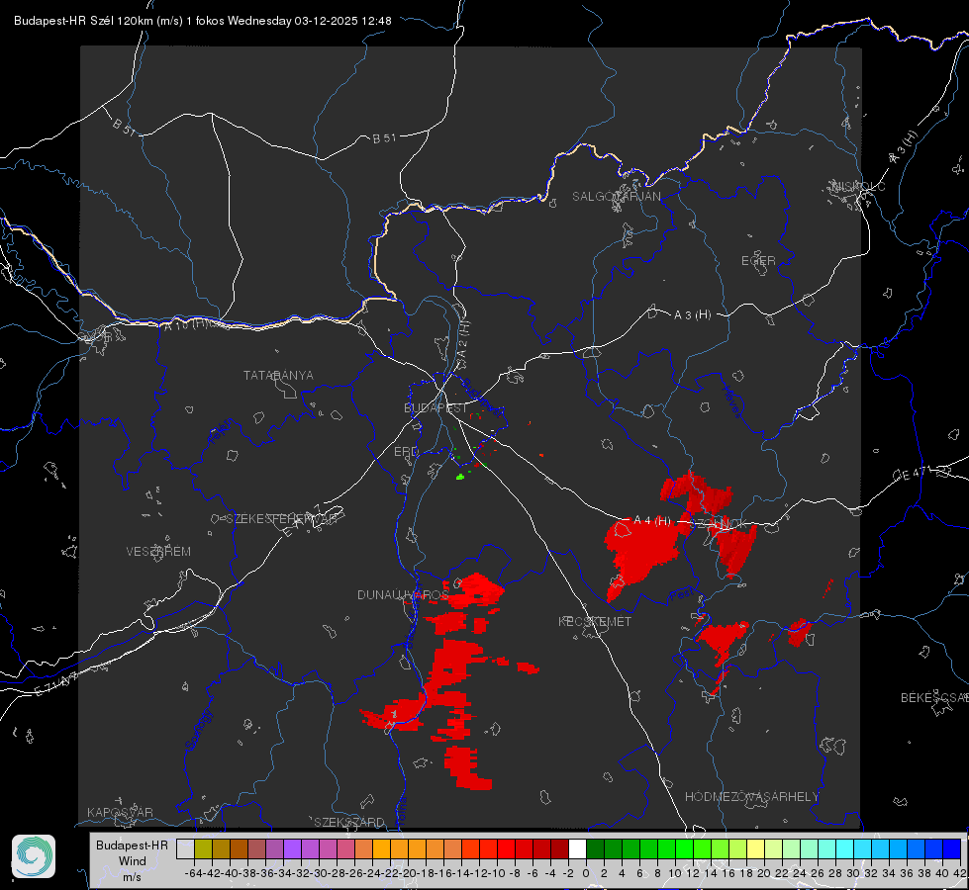Click the Heves county label
Image resolution: width=969 pixels, height=890 pixels.
(x=731, y=402)
